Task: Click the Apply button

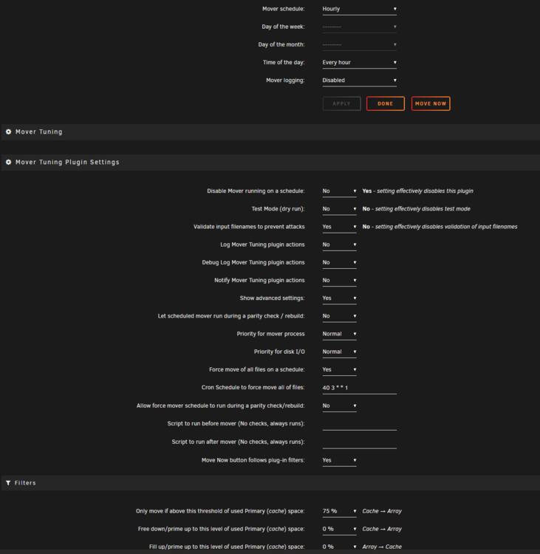Action: tap(341, 103)
